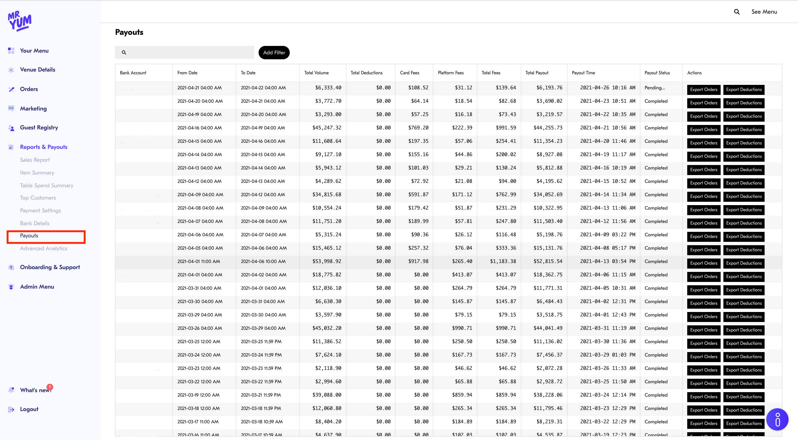Open Guest Registry page
Viewport: 798px width, 440px height.
(39, 127)
